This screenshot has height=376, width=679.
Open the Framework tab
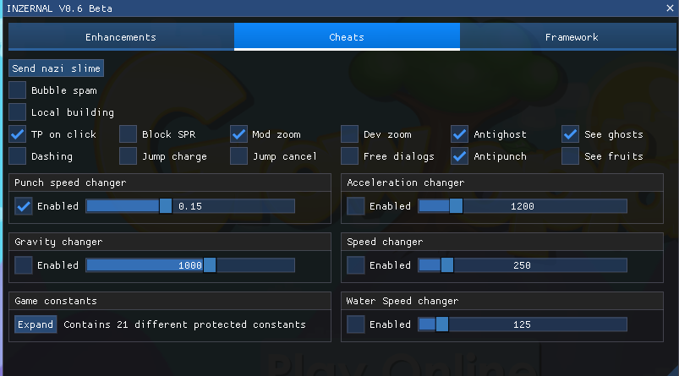(x=571, y=37)
